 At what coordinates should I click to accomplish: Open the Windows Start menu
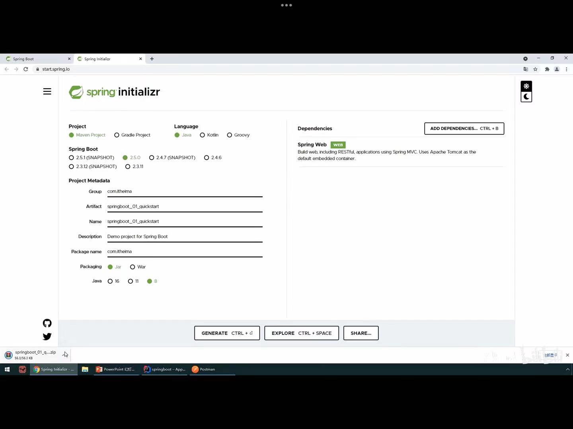(x=7, y=369)
